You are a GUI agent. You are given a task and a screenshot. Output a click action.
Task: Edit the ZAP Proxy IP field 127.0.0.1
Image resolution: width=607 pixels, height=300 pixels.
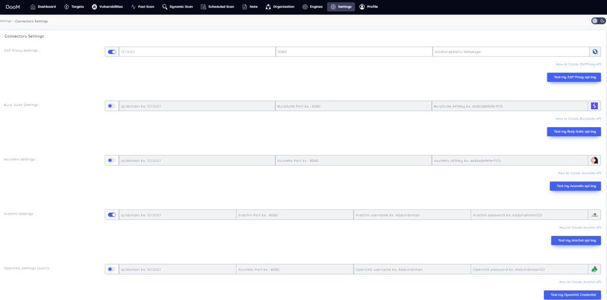pyautogui.click(x=197, y=52)
